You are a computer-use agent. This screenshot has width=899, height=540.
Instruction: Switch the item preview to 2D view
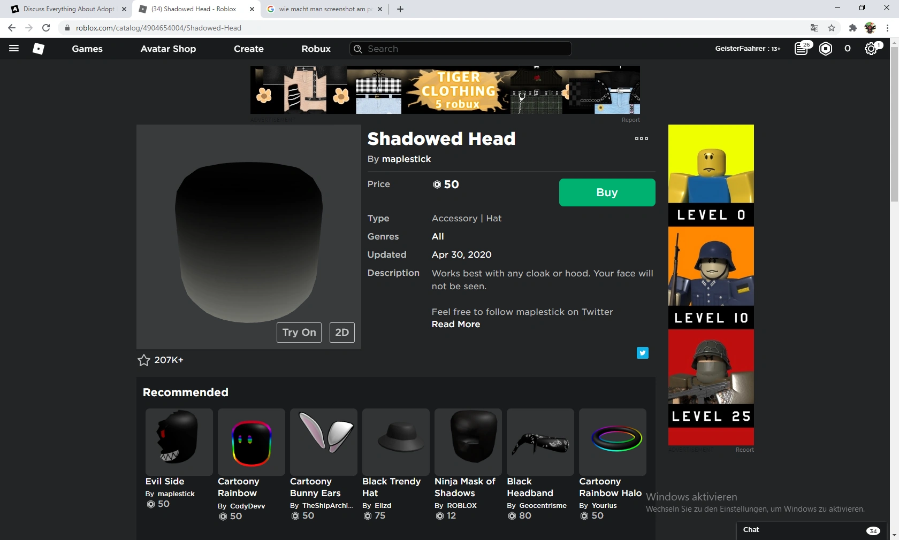pyautogui.click(x=341, y=332)
